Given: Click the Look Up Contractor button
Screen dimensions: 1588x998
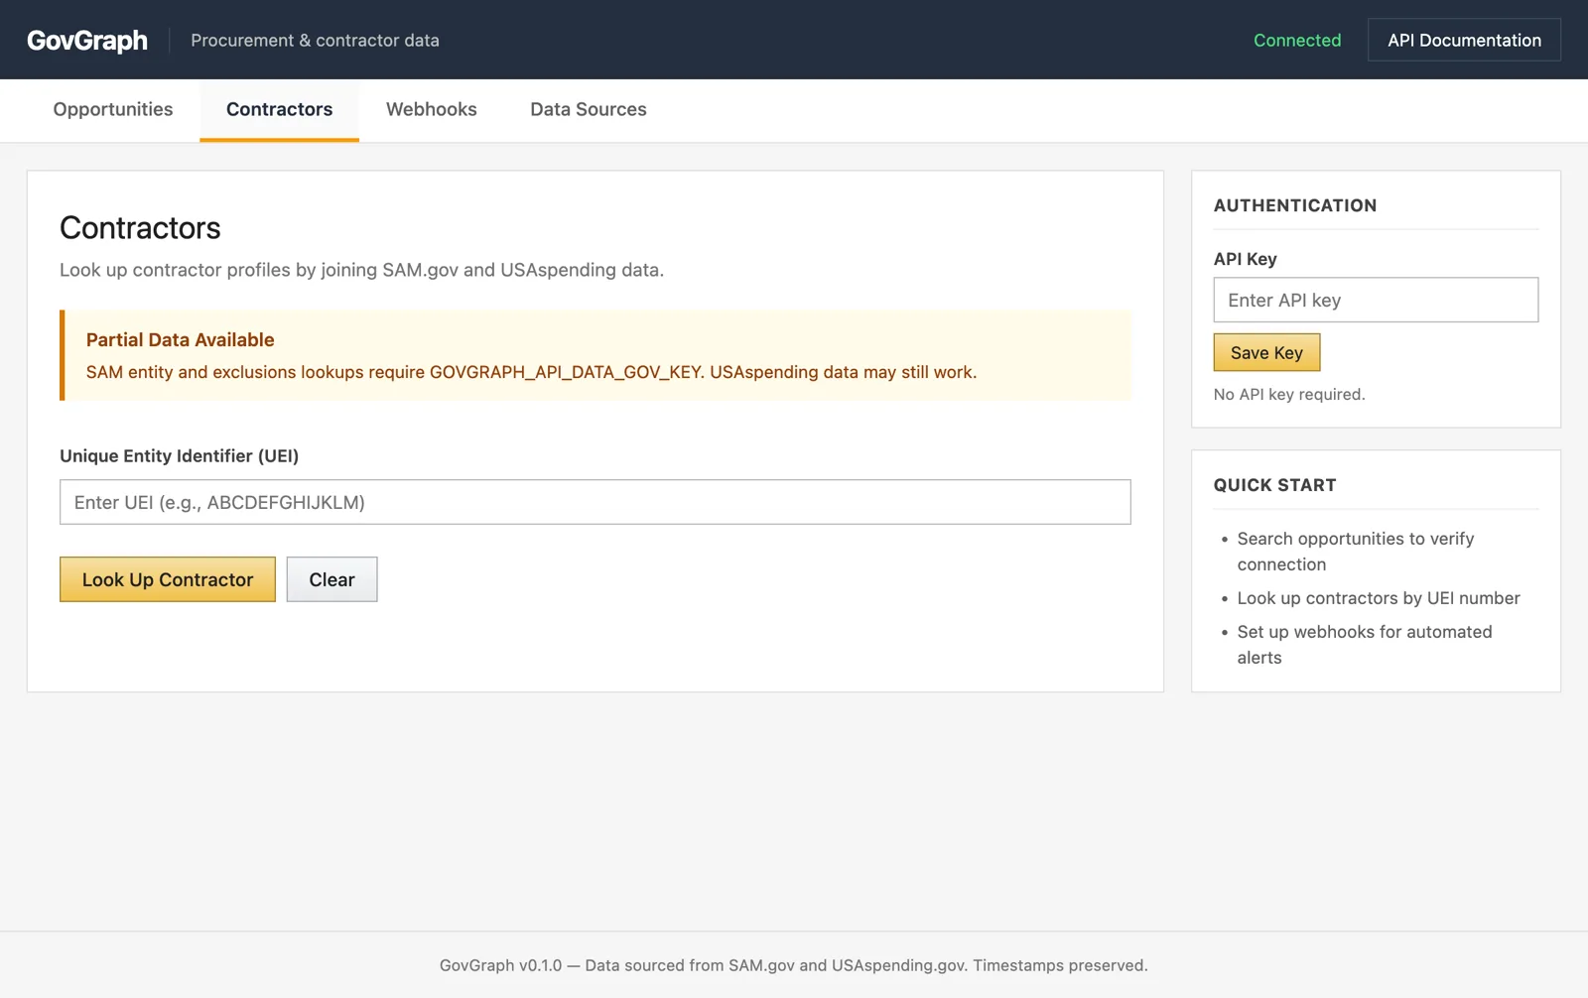Looking at the screenshot, I should pos(168,579).
